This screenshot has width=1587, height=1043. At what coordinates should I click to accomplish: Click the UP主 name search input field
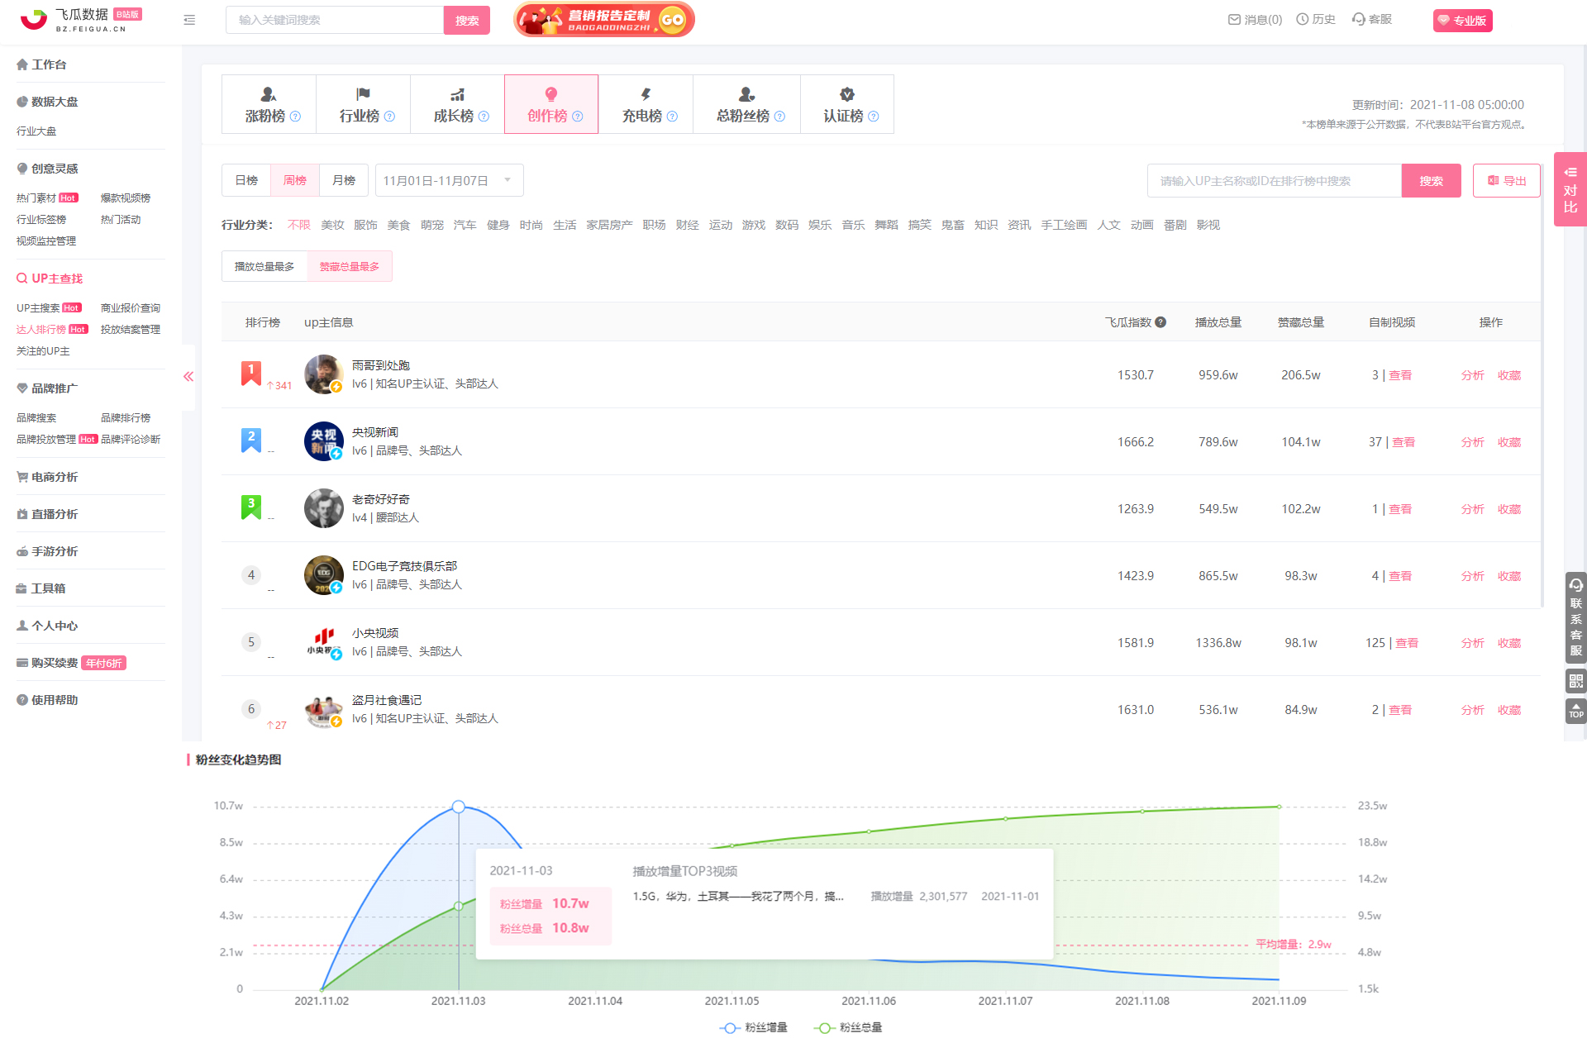click(x=1273, y=180)
